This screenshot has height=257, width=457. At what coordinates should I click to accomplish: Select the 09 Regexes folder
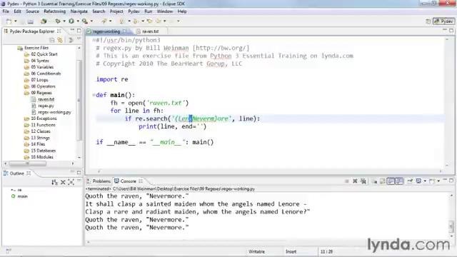click(41, 93)
